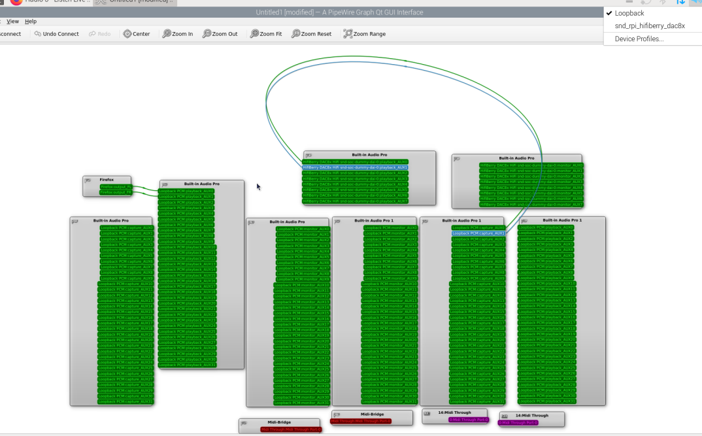
Task: Select Loopback PCM:capture_AUX0 in leftmost node
Action: coord(127,228)
